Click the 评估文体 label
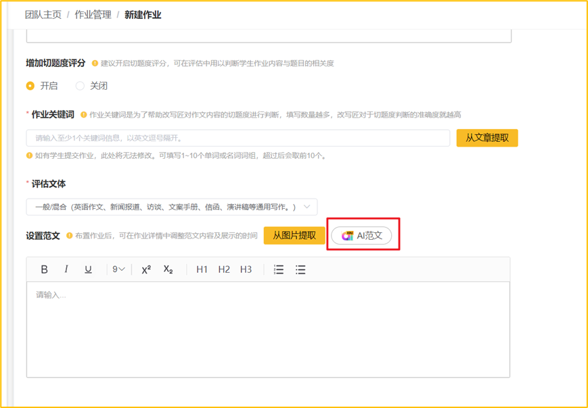This screenshot has width=588, height=408. click(x=49, y=184)
